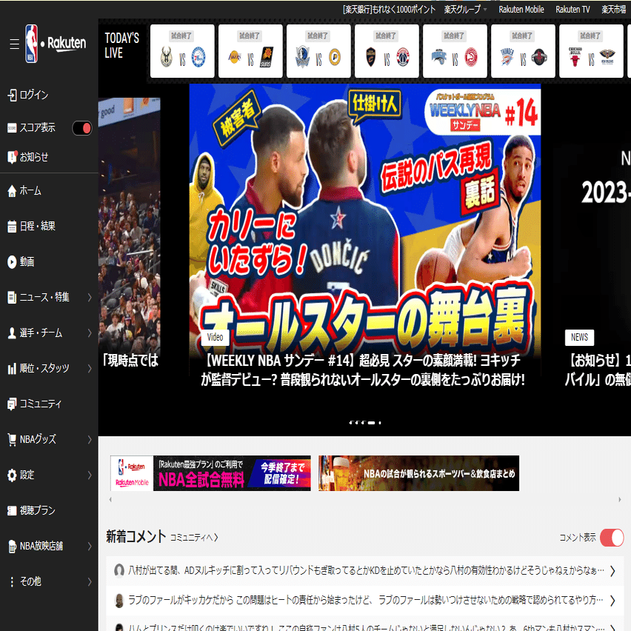The image size is (631, 631).
Task: Open the Bucks vs 76ers game card
Action: (182, 51)
